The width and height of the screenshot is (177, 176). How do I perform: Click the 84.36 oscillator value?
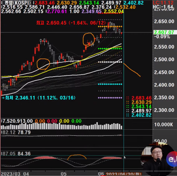[24, 154]
